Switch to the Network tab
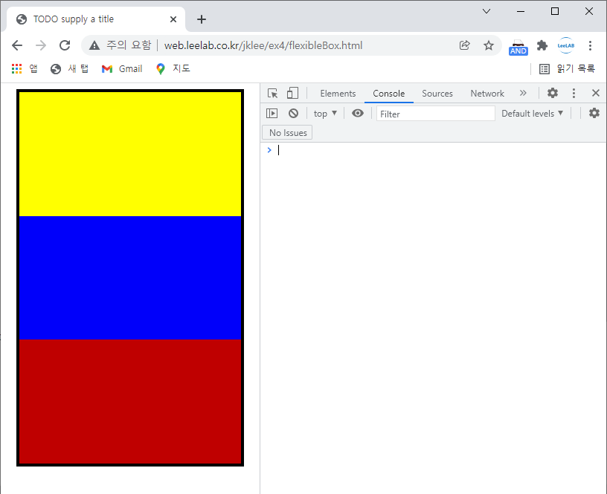Image resolution: width=607 pixels, height=494 pixels. (487, 93)
